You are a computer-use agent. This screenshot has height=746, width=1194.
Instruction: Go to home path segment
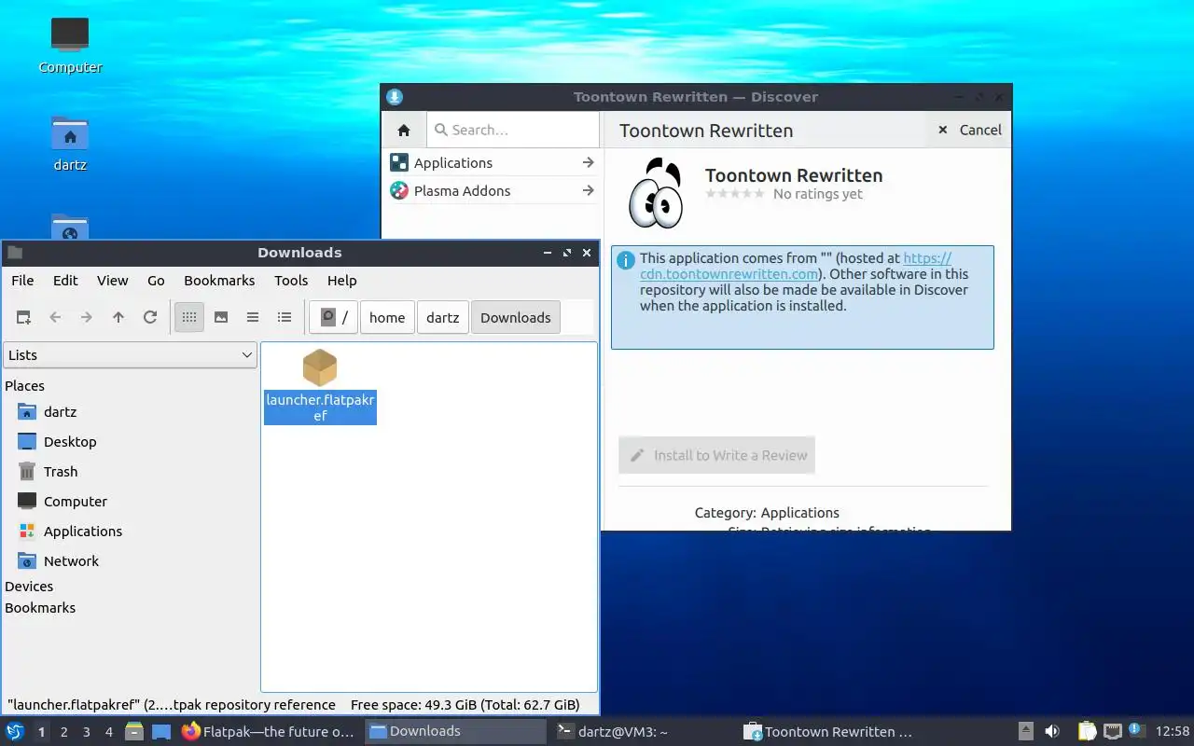click(x=387, y=317)
